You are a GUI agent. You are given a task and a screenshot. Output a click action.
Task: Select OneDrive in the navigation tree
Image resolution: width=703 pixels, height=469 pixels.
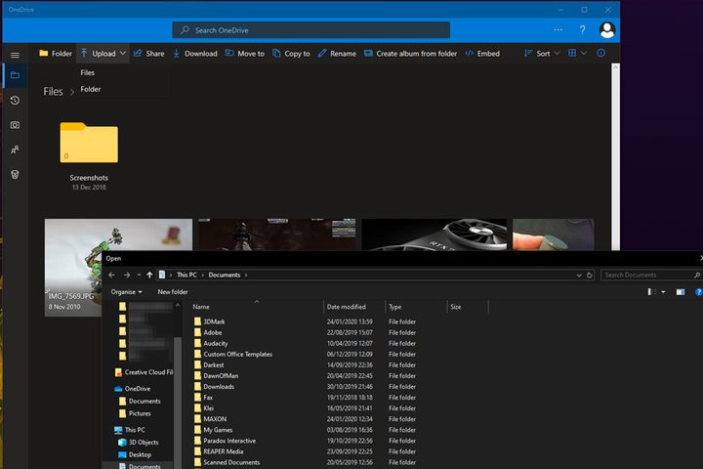pos(132,389)
